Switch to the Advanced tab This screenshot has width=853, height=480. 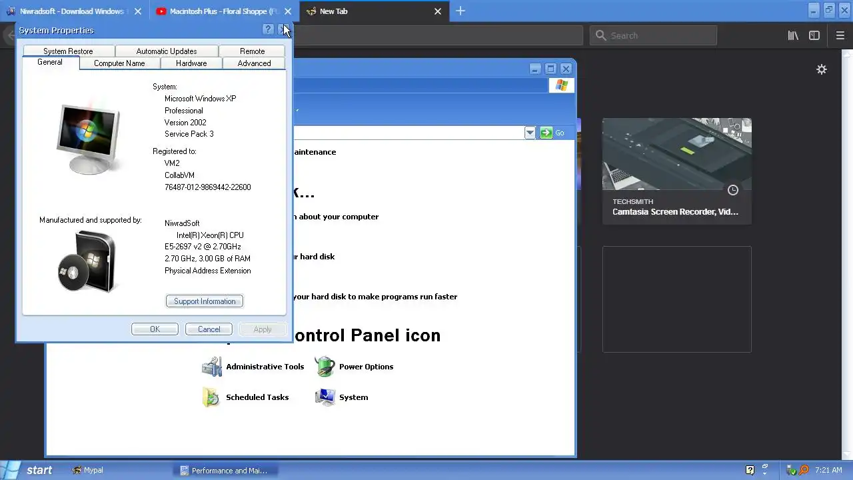tap(254, 63)
